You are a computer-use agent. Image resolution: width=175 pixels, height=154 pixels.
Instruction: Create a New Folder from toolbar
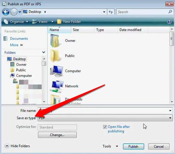(69, 22)
